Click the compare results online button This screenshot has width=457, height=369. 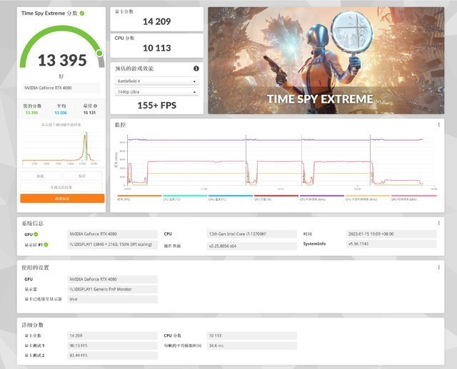(62, 187)
